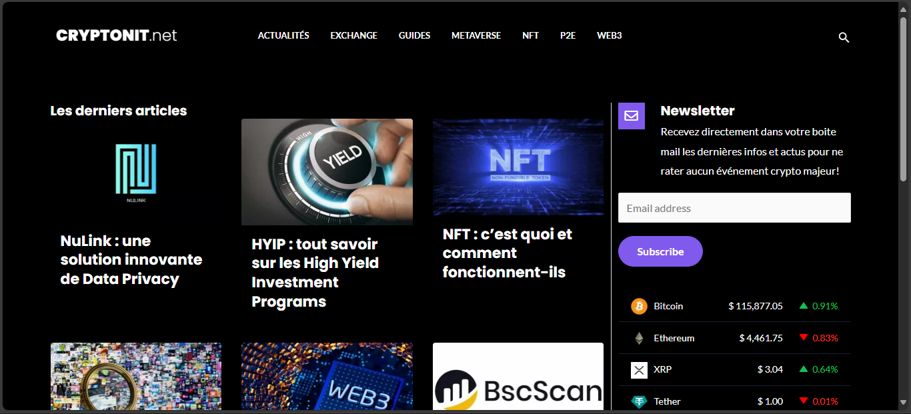This screenshot has height=414, width=911.
Task: Open the METAVERSE menu item
Action: click(x=476, y=35)
